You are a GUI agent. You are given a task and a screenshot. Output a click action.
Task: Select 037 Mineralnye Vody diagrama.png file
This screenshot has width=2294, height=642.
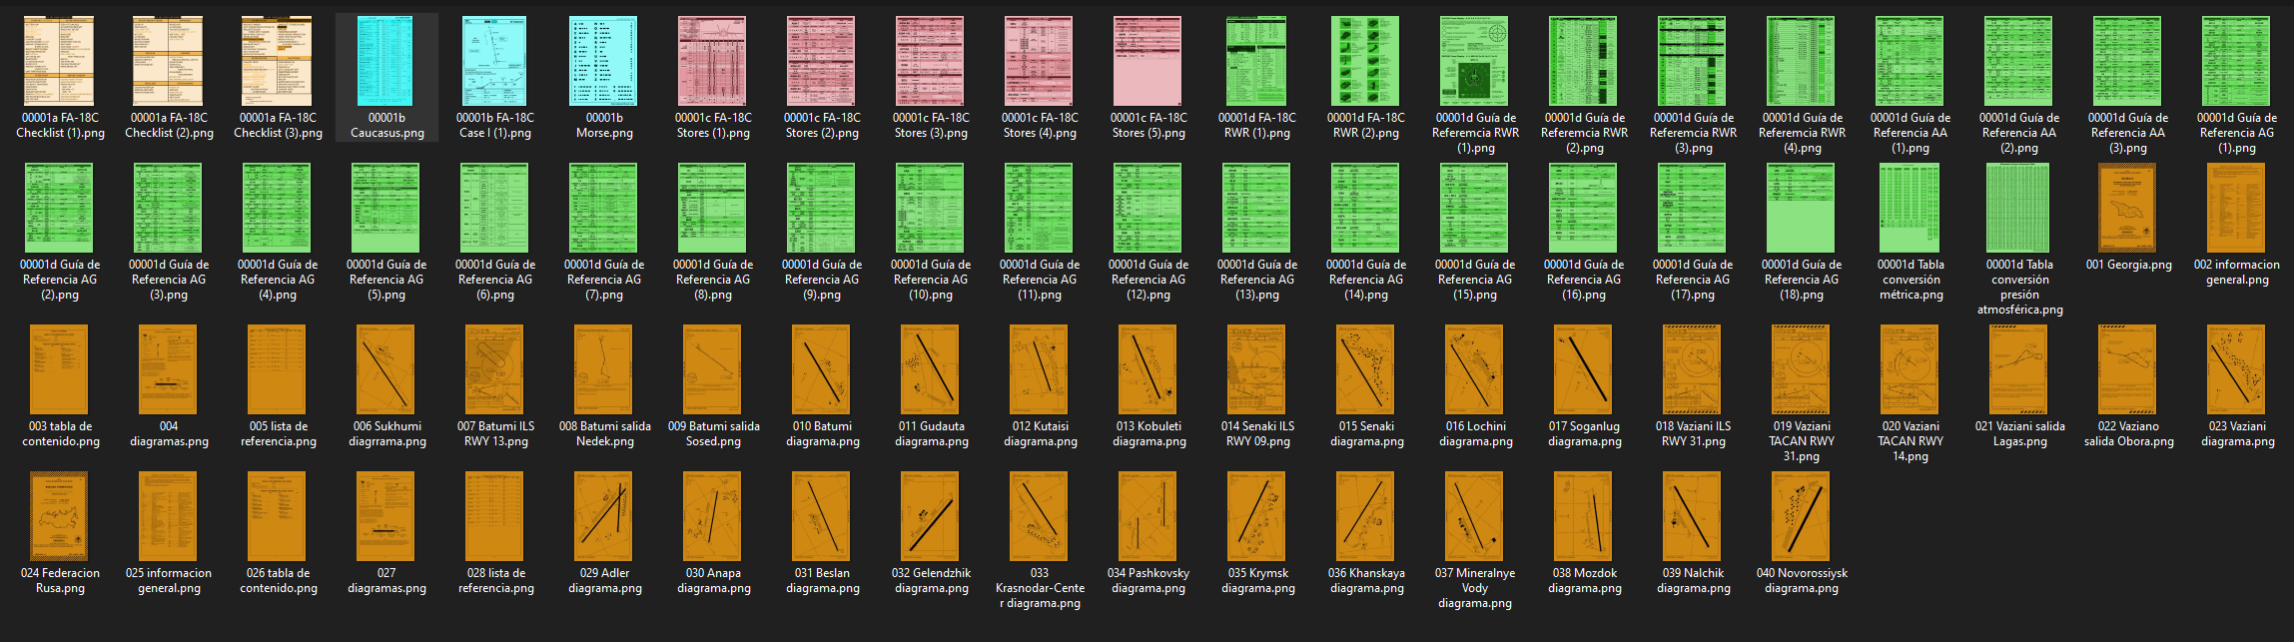tap(1474, 517)
